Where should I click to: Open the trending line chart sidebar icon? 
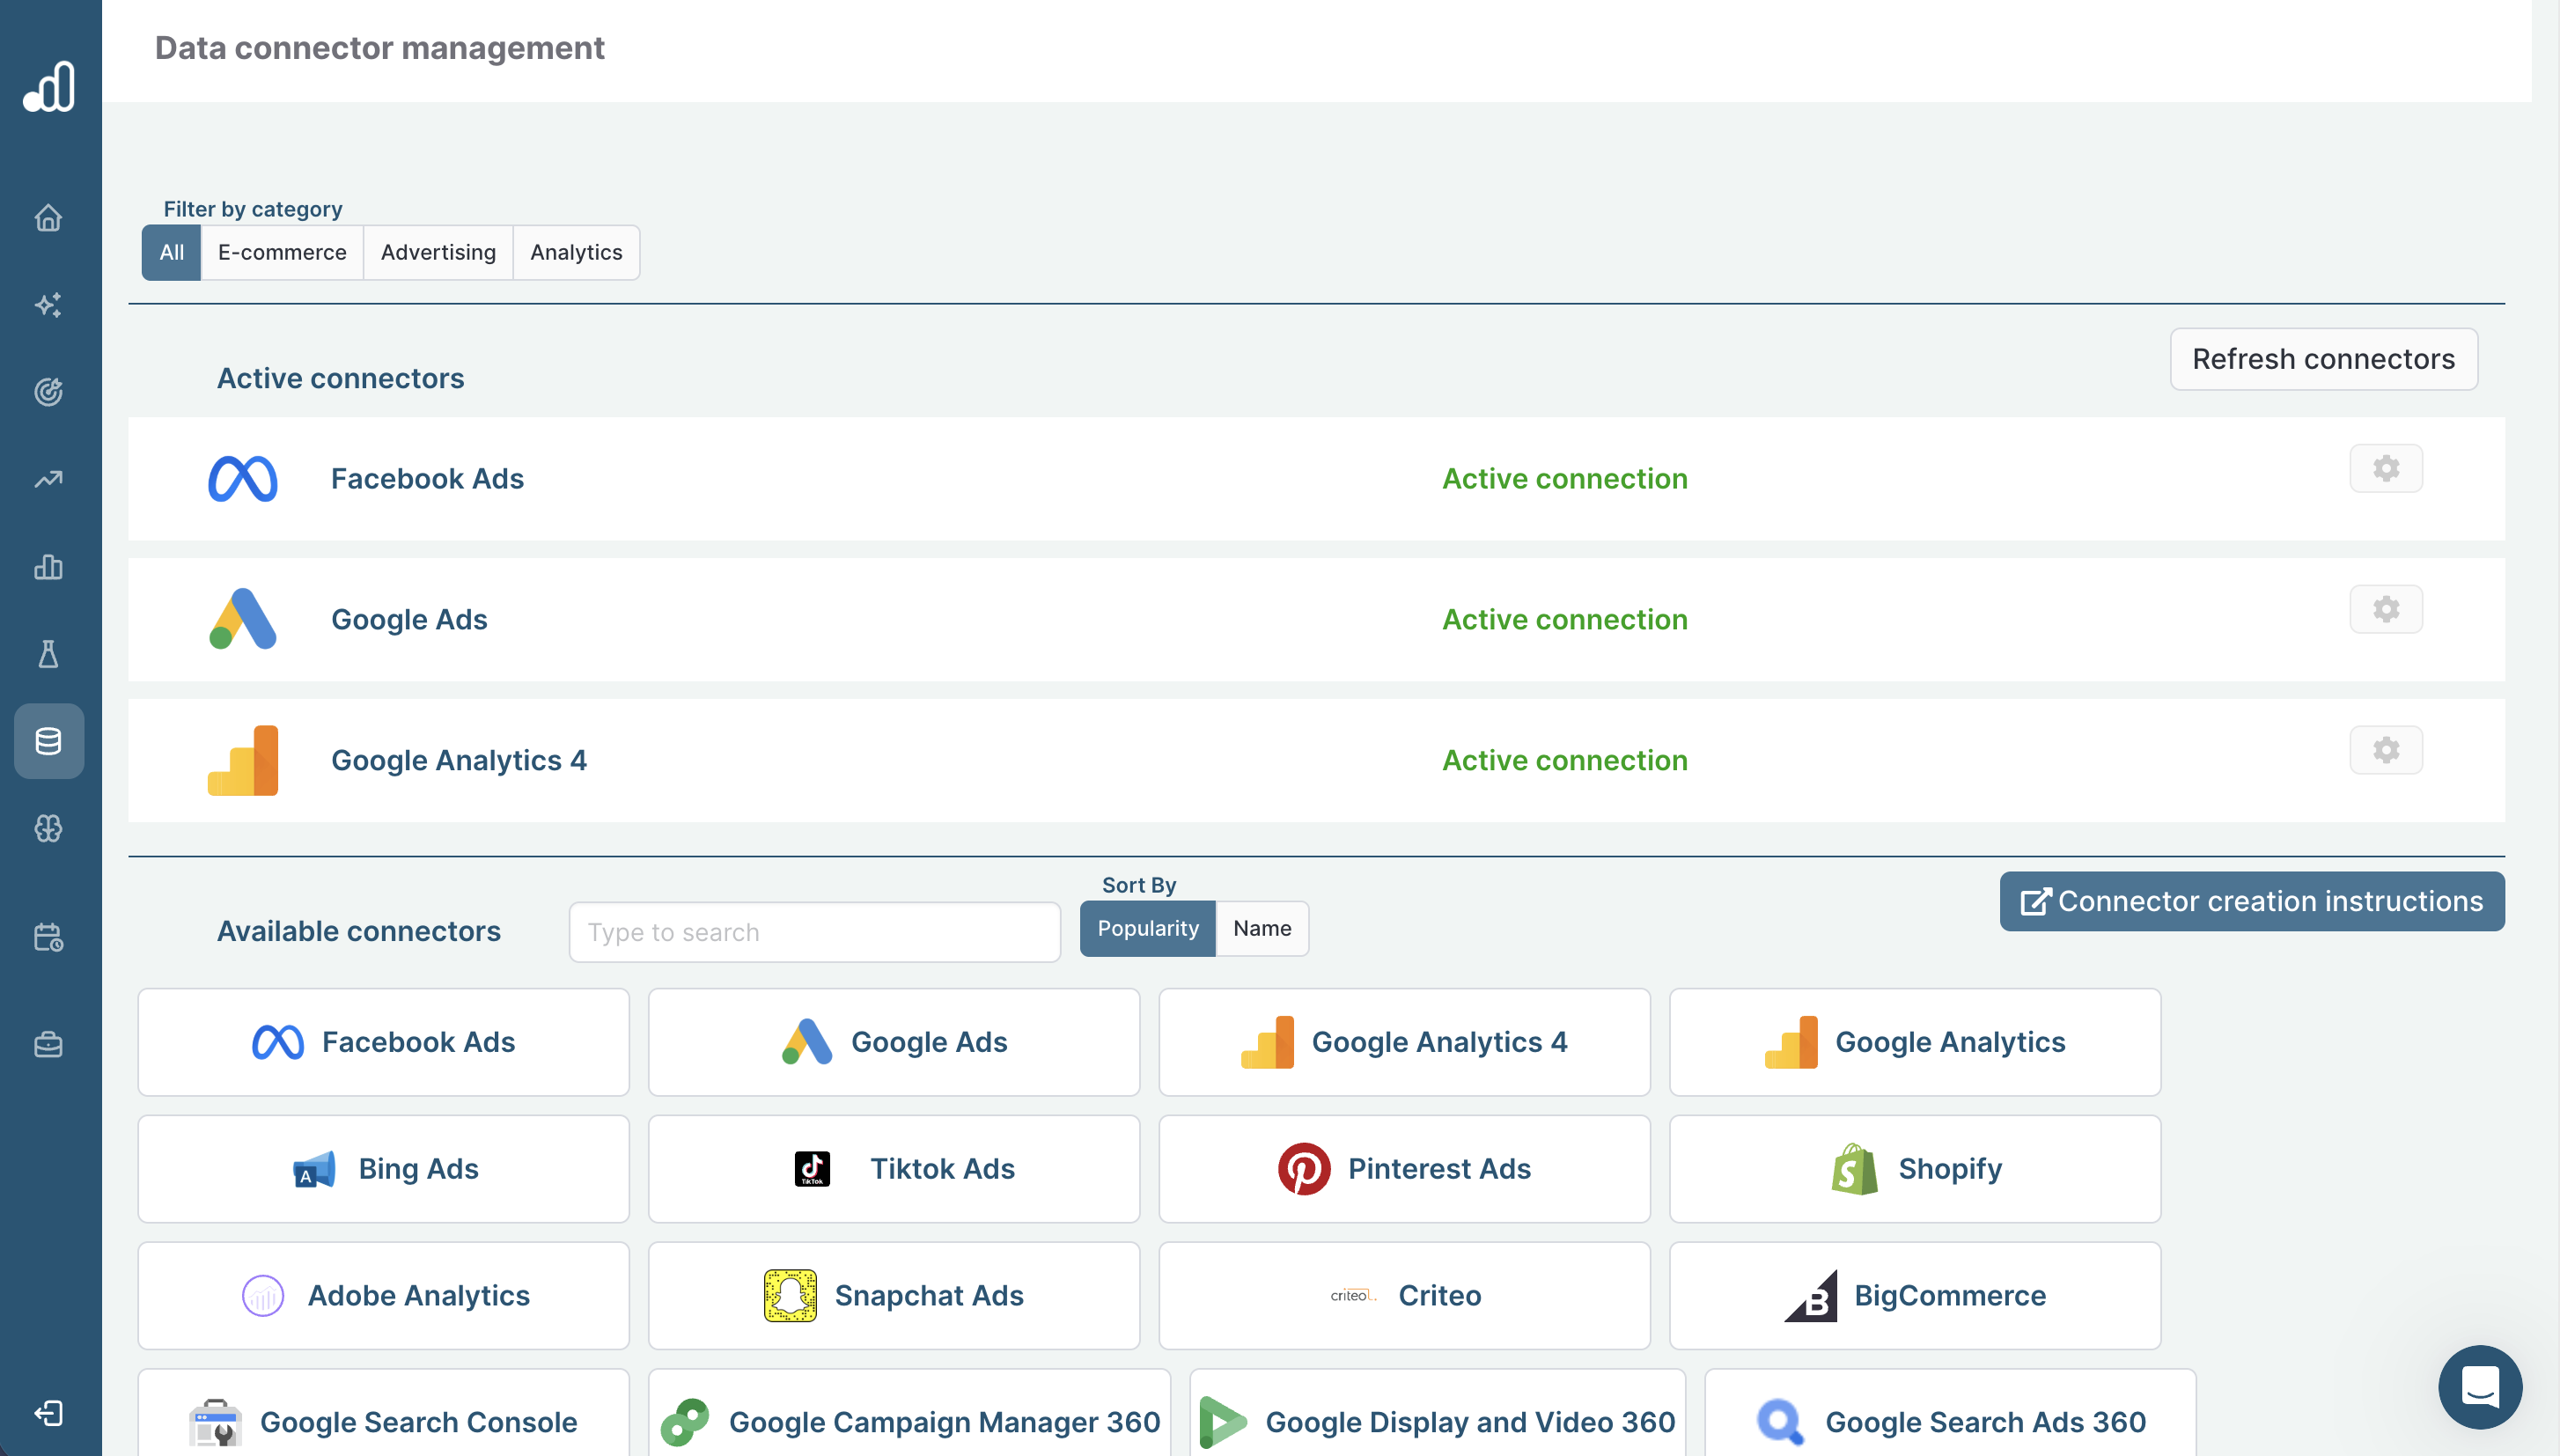(x=48, y=479)
